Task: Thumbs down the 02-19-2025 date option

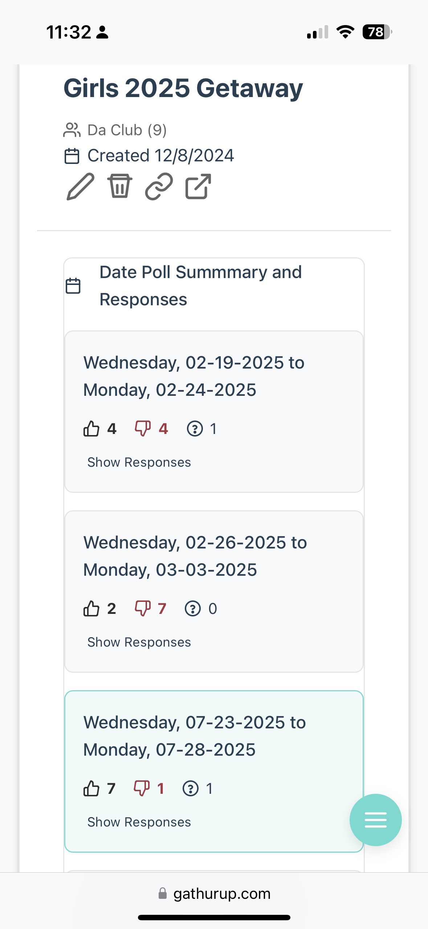Action: 143,429
